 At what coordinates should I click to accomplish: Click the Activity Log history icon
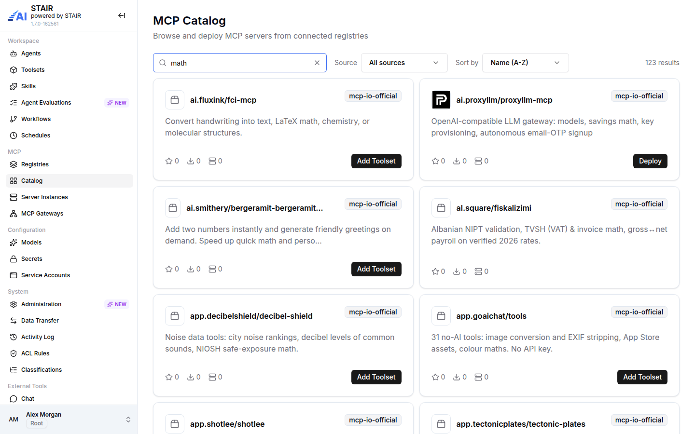point(14,337)
